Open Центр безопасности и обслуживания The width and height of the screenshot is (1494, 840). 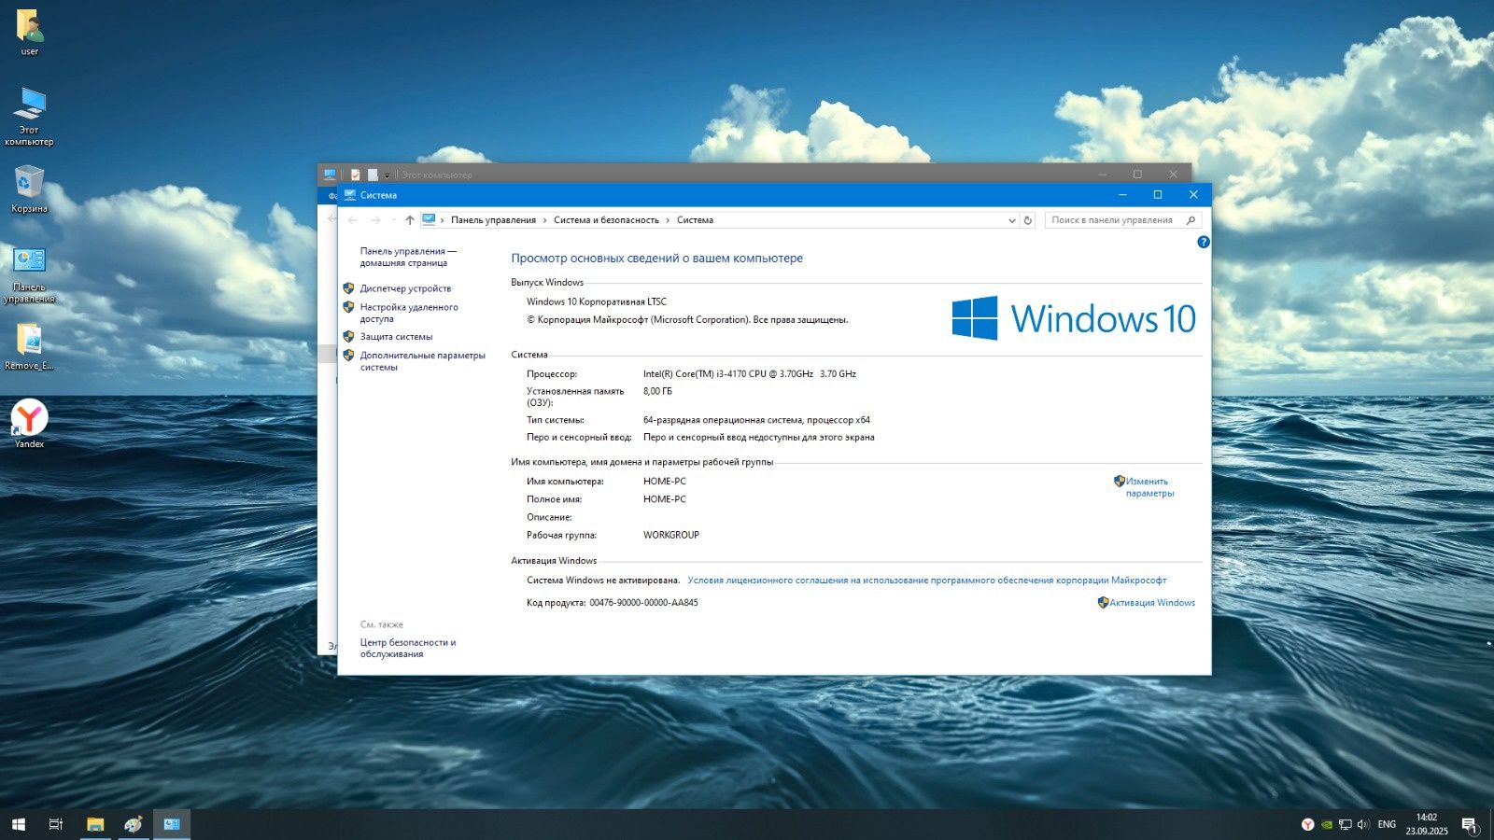pyautogui.click(x=408, y=648)
